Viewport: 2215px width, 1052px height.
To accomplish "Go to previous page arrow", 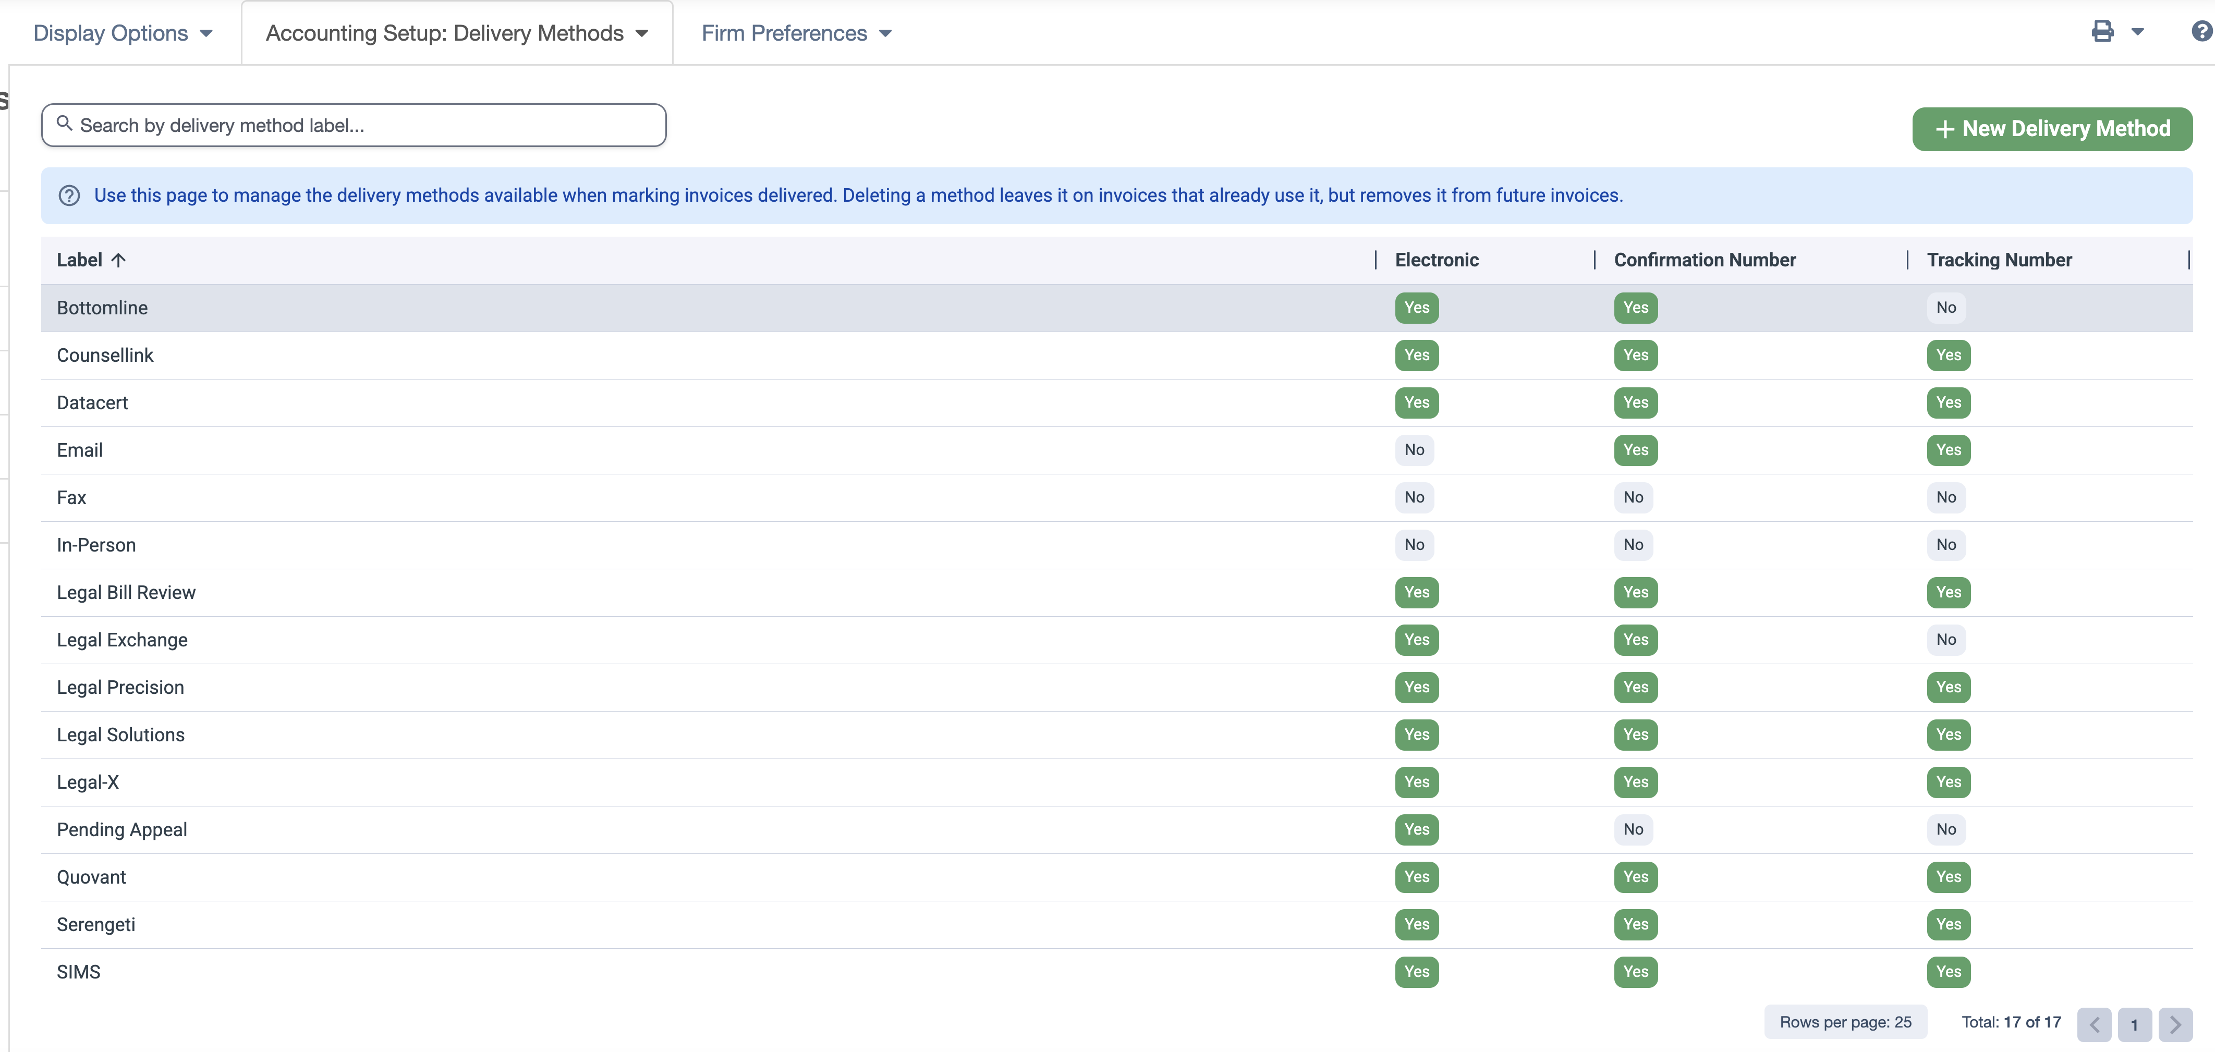I will [2094, 1024].
